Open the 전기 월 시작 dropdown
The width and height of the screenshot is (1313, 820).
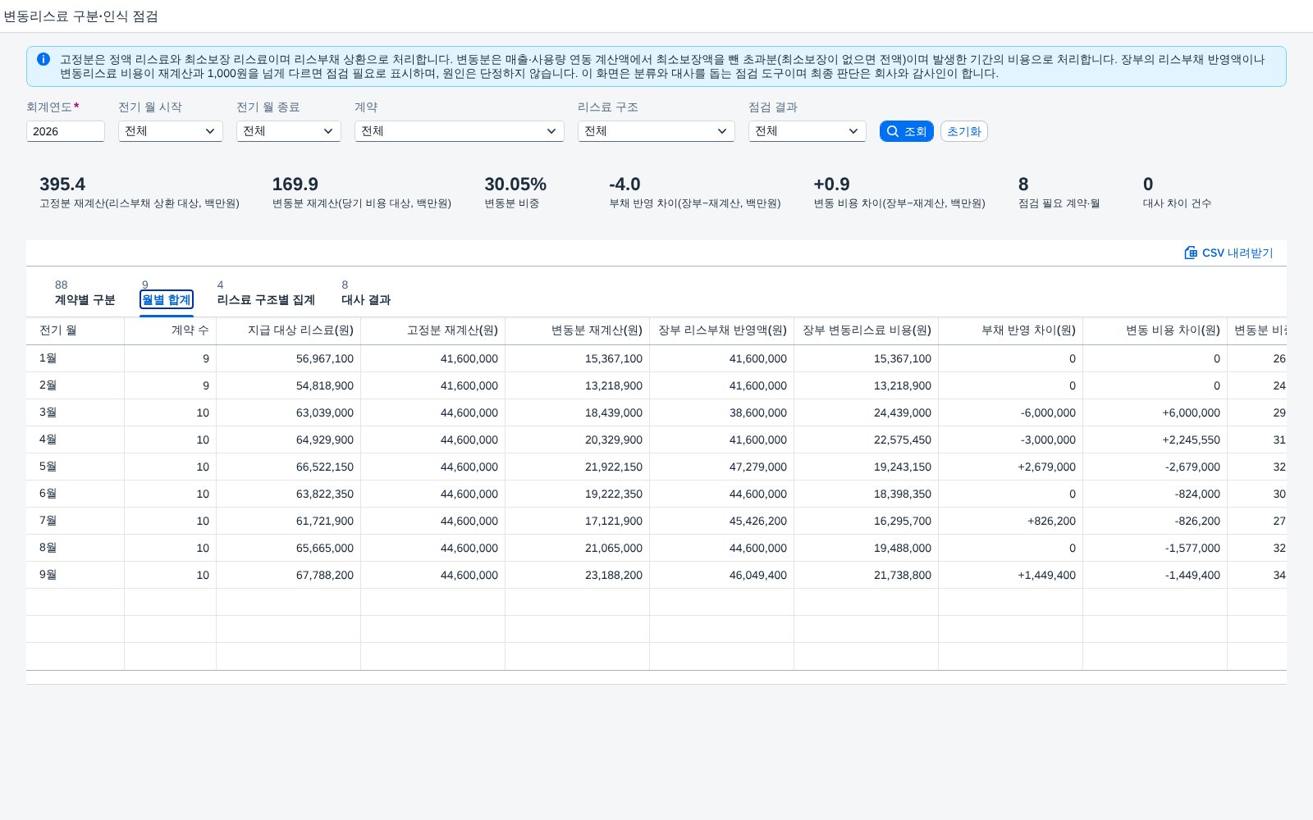171,131
